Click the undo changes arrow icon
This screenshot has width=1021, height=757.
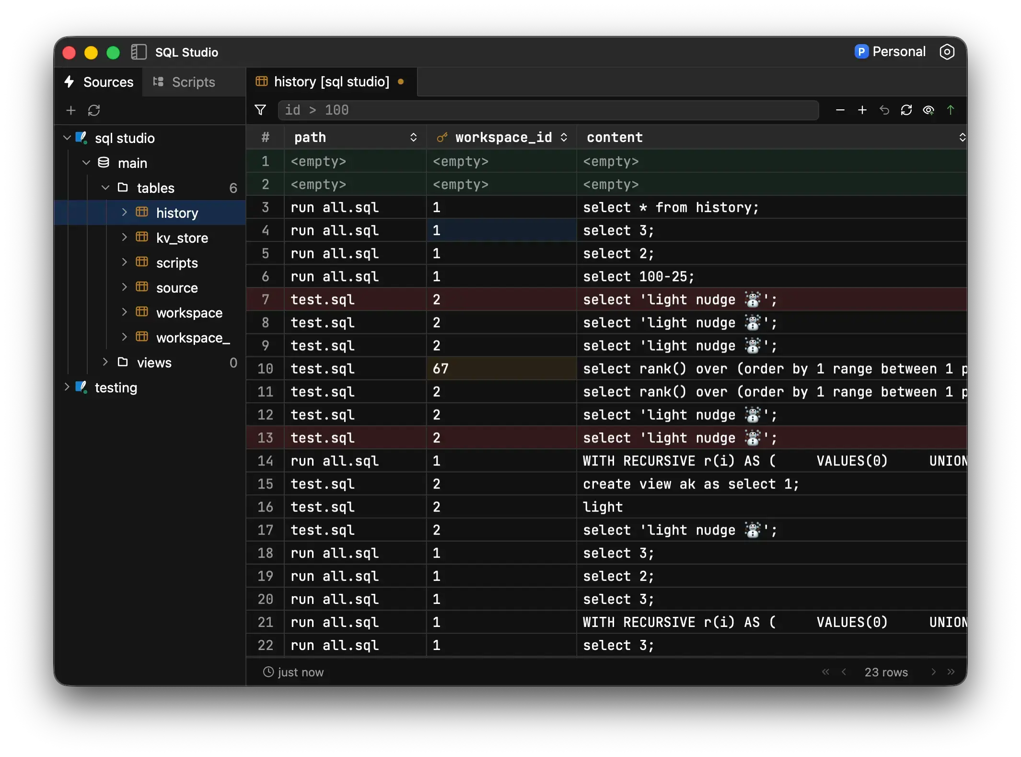[884, 110]
